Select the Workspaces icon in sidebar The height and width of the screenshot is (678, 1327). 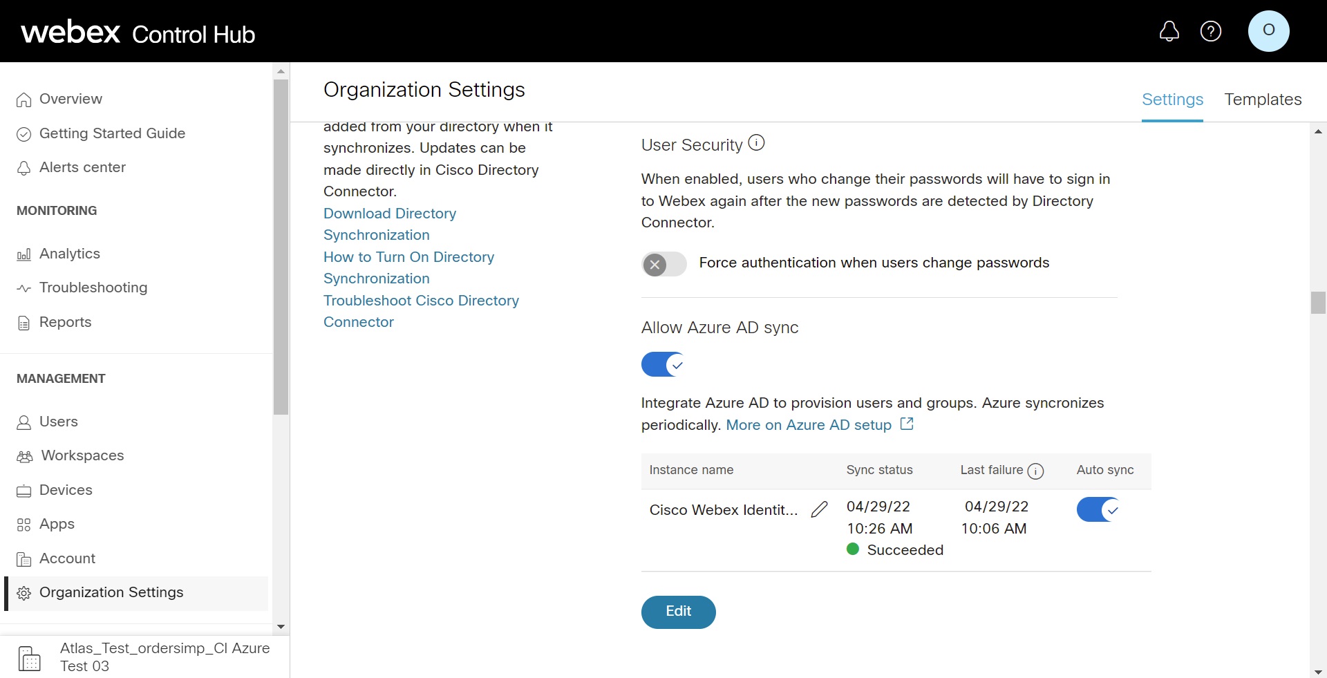[23, 456]
